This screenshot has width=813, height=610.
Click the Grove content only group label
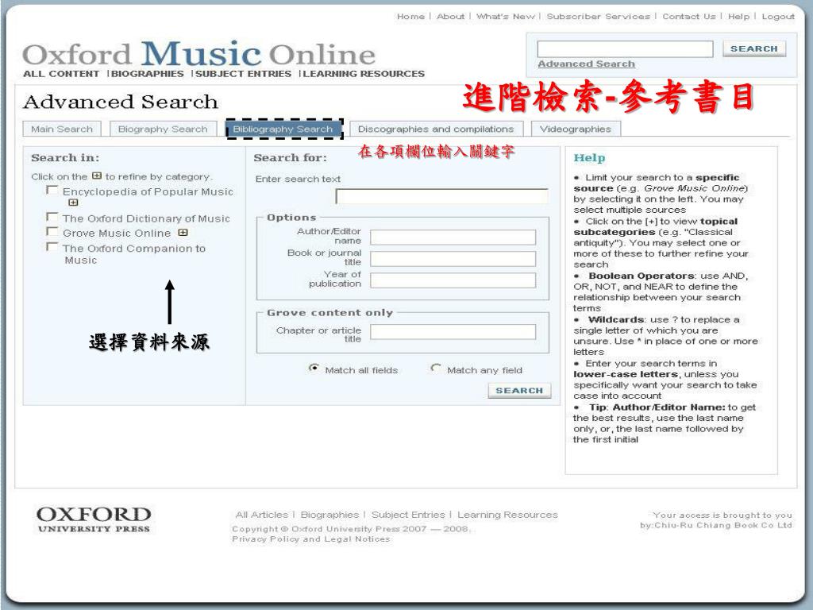329,312
